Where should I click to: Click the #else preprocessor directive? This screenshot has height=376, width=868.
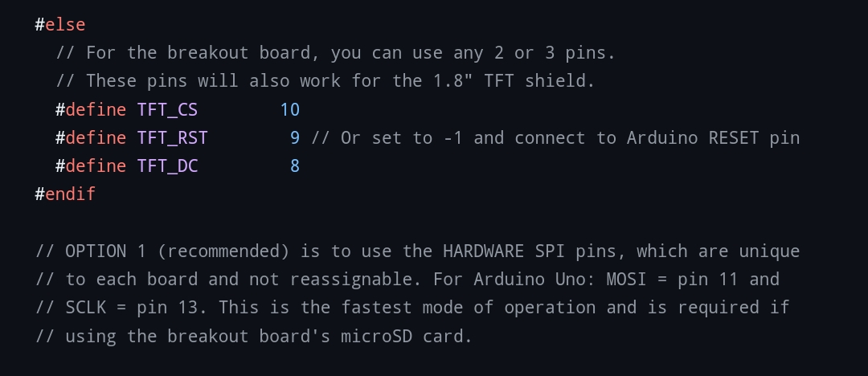point(59,25)
